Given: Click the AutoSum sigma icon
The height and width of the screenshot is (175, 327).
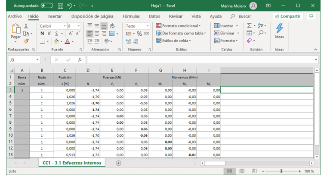Looking at the screenshot, I should tap(249, 26).
